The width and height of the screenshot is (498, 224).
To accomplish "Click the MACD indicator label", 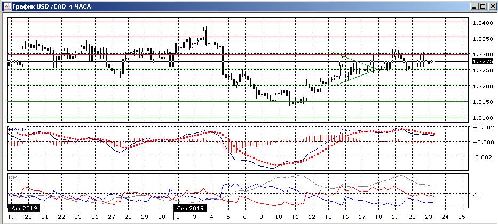I will click(18, 129).
